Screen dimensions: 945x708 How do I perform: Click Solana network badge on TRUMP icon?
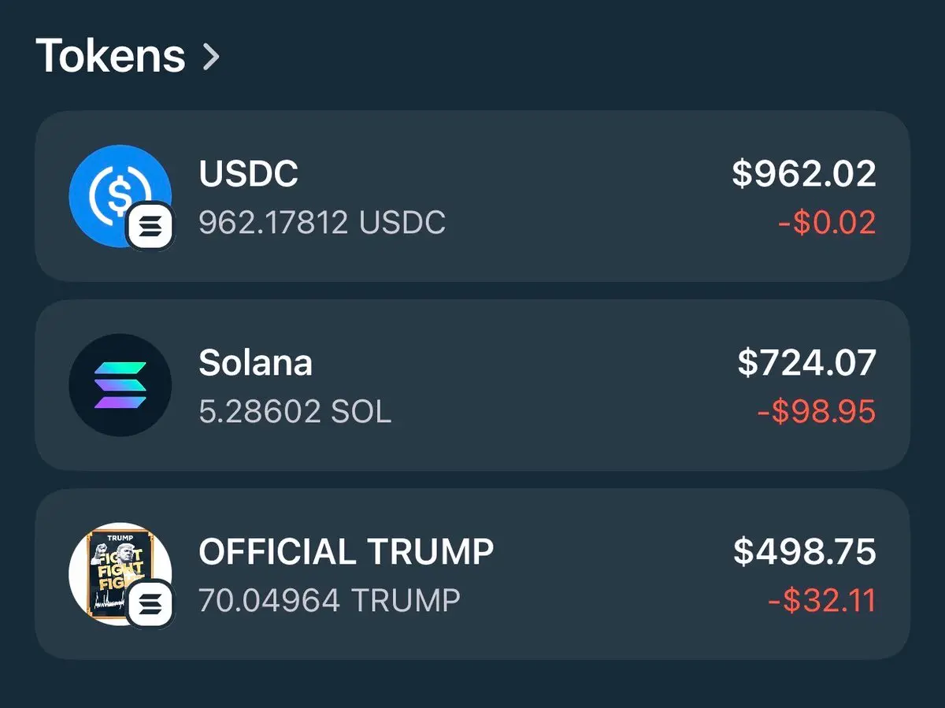pyautogui.click(x=150, y=604)
